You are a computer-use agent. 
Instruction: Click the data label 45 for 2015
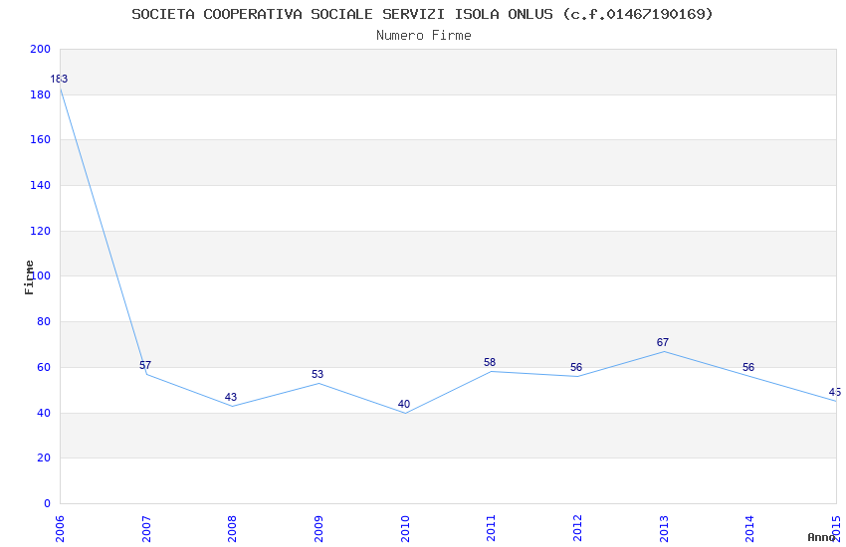(835, 392)
